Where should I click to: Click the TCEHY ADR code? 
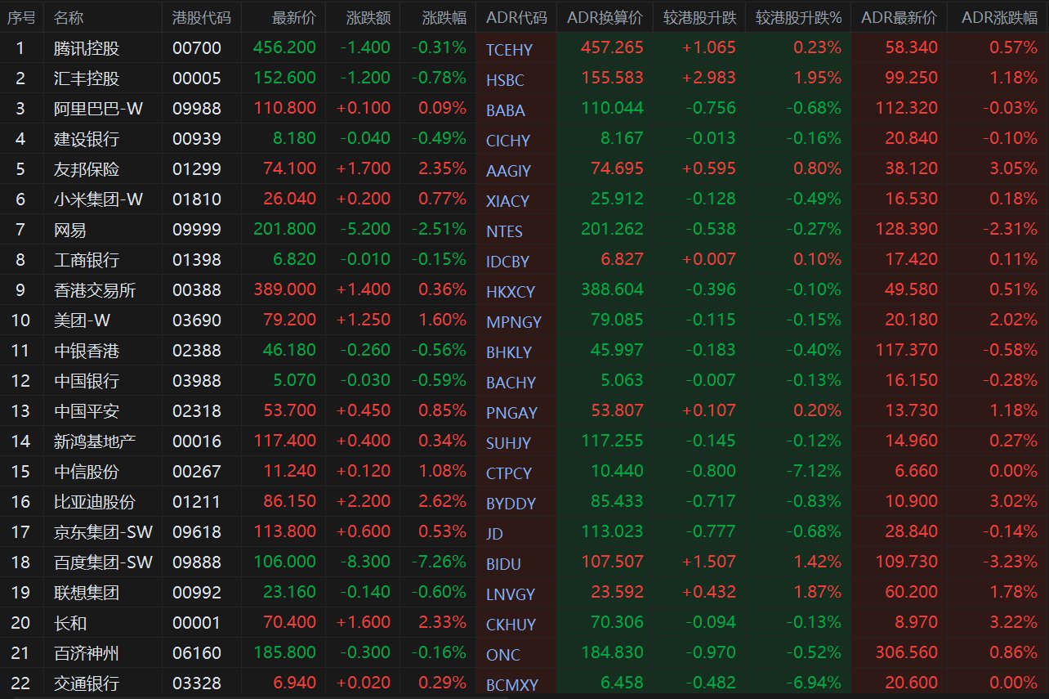tap(509, 50)
